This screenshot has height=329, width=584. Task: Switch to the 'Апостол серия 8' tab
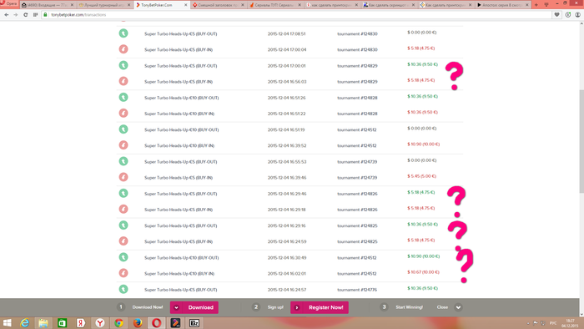point(503,5)
